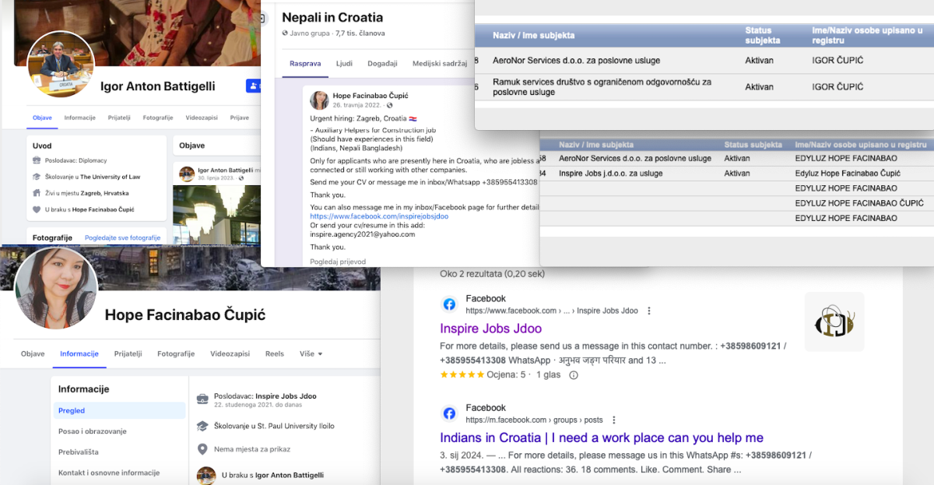Click the graduation cap icon beside St. Paul University
Screen dimensions: 934x485
click(x=202, y=426)
